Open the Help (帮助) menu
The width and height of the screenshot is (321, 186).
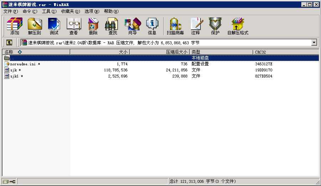point(111,11)
